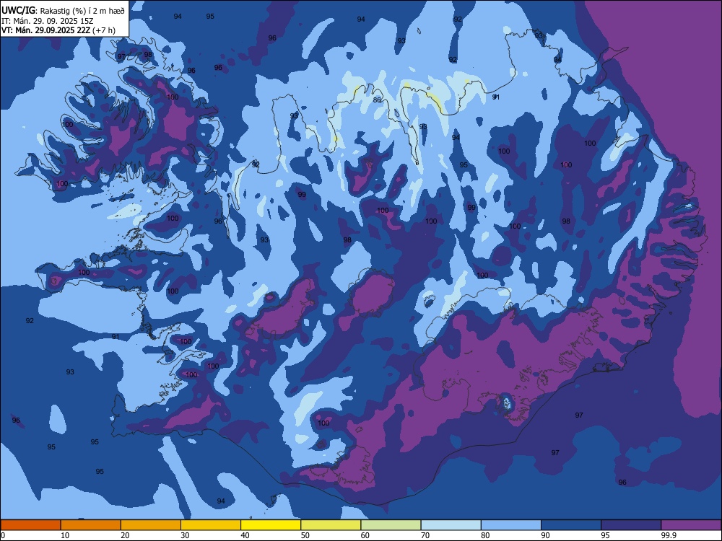This screenshot has height=541, width=722.
Task: Click the title 'UWC/IG: Rakastig (%) í 2 m hæð'
Action: (63, 11)
